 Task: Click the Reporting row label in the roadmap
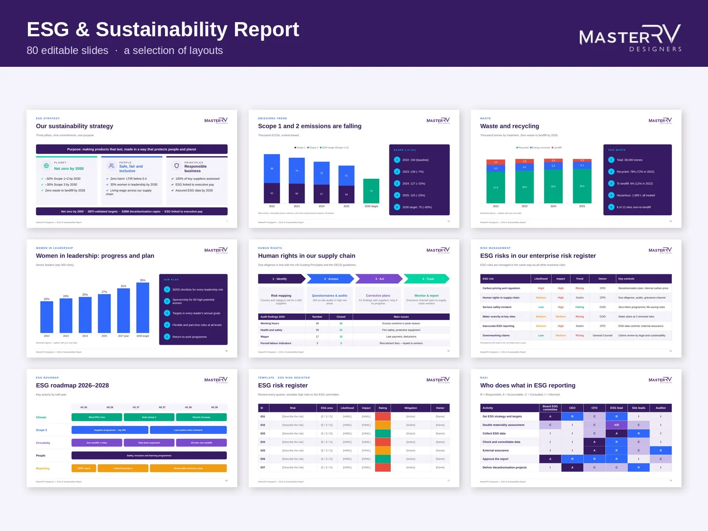click(x=43, y=468)
